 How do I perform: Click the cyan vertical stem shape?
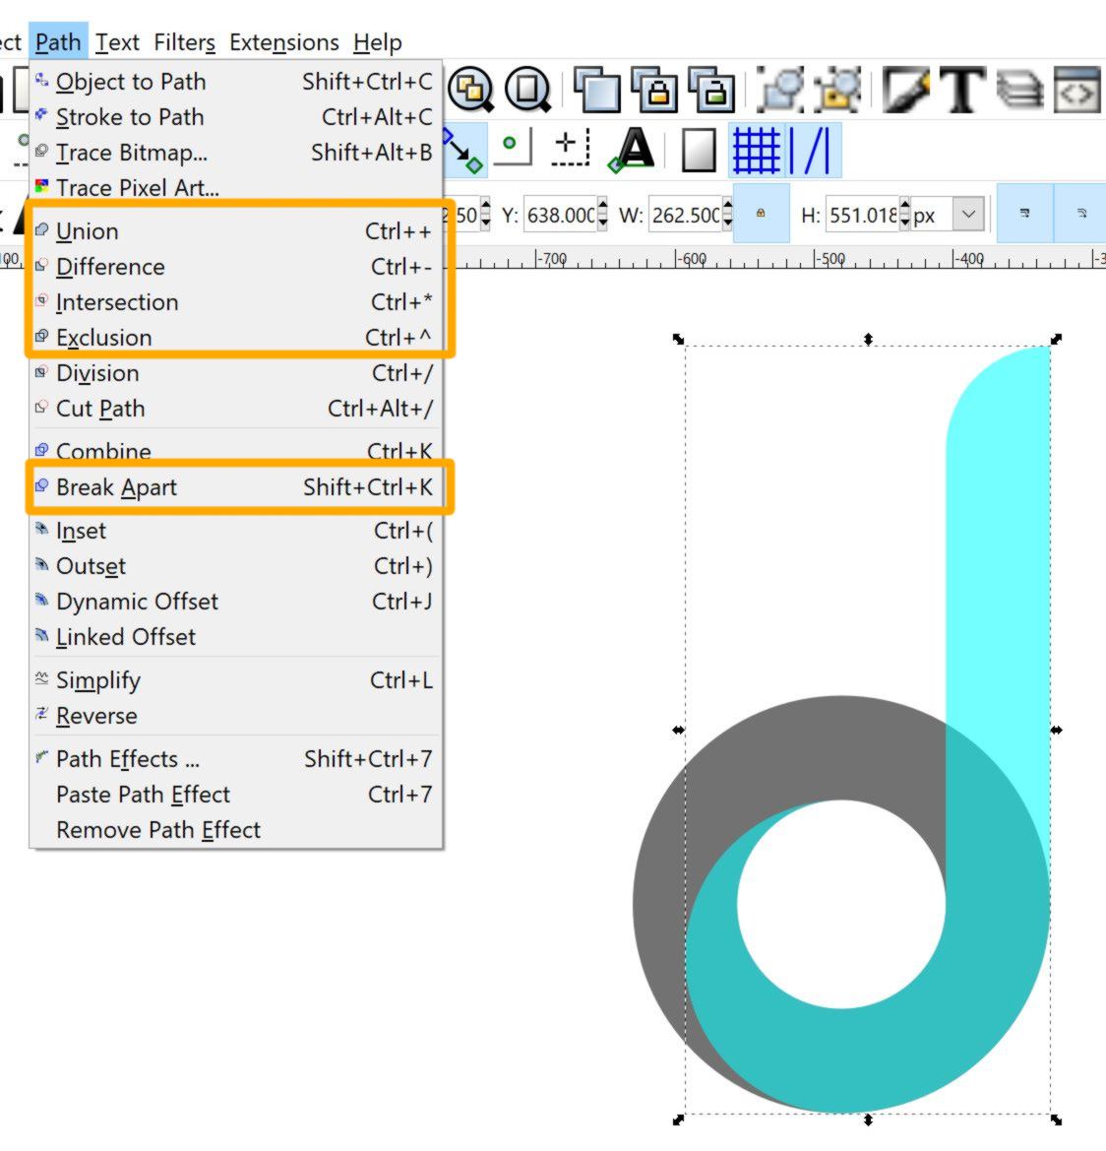point(998,550)
